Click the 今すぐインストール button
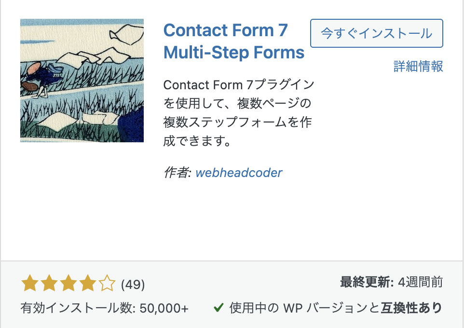This screenshot has width=464, height=328. [x=376, y=33]
